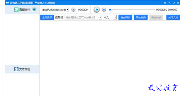Screen dimensions: 180x96
Task: Click the playback progress slider handle
Action: pyautogui.click(x=110, y=10)
